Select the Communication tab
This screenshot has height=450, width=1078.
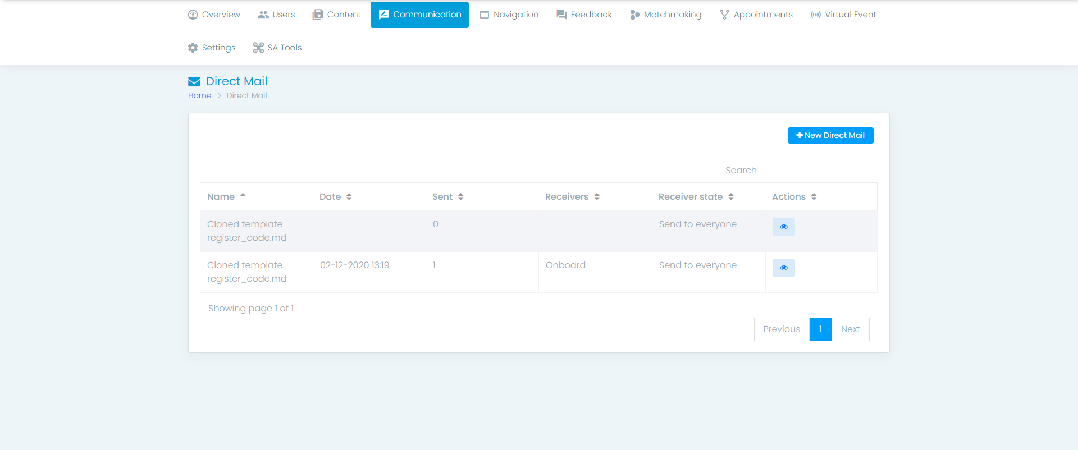(419, 15)
